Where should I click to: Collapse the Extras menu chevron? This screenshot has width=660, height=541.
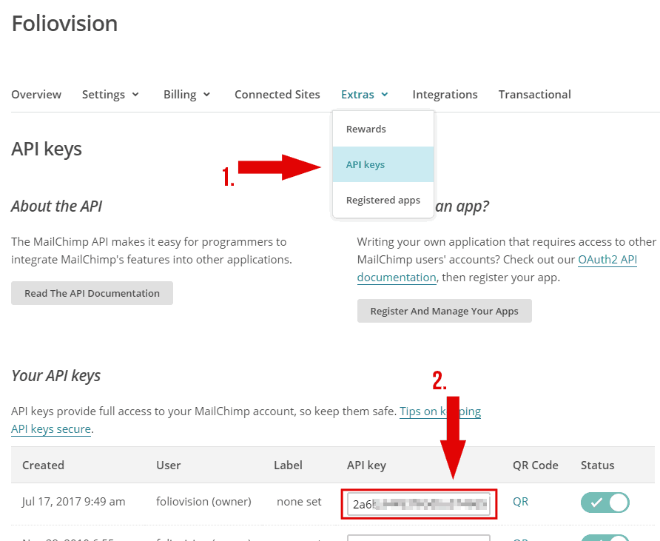(x=385, y=94)
